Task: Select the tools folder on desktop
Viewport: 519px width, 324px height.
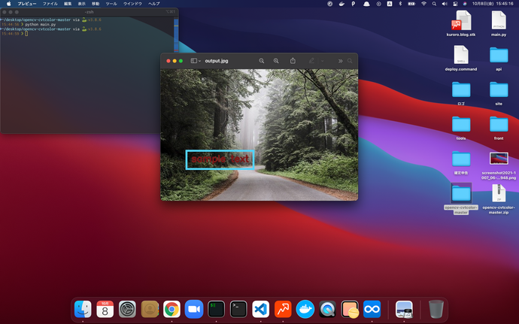Action: point(461,128)
